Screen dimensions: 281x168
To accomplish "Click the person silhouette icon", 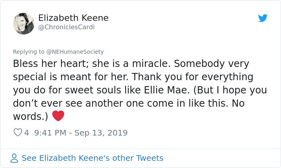I will 14,158.
